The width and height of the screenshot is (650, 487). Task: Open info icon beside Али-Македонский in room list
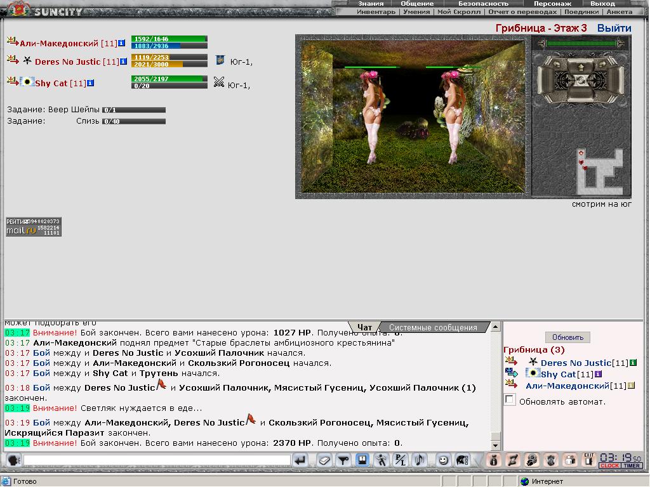tap(632, 386)
